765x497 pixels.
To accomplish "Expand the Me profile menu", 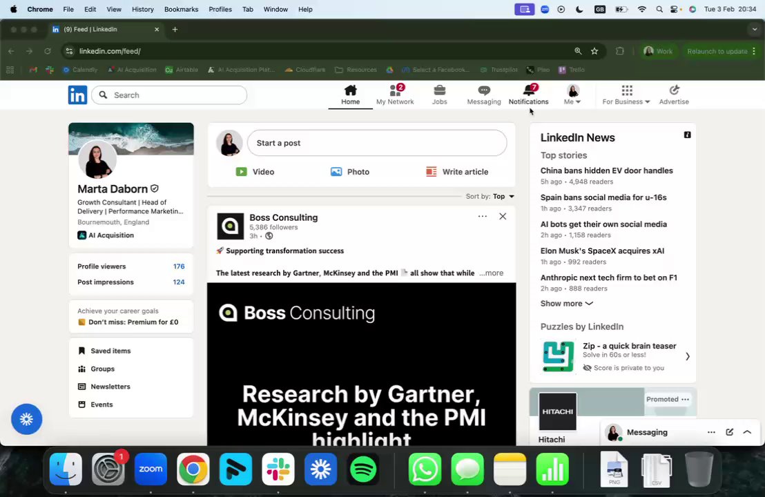I will coord(572,95).
